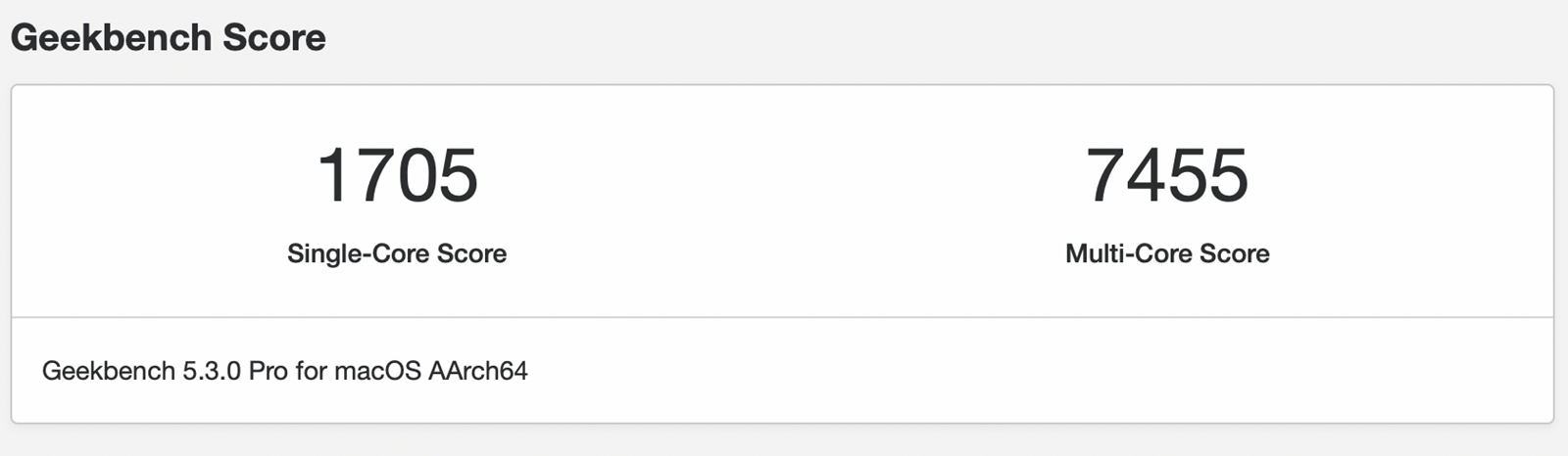Click the word Geekbench in the heading
This screenshot has width=1568, height=456.
[112, 37]
